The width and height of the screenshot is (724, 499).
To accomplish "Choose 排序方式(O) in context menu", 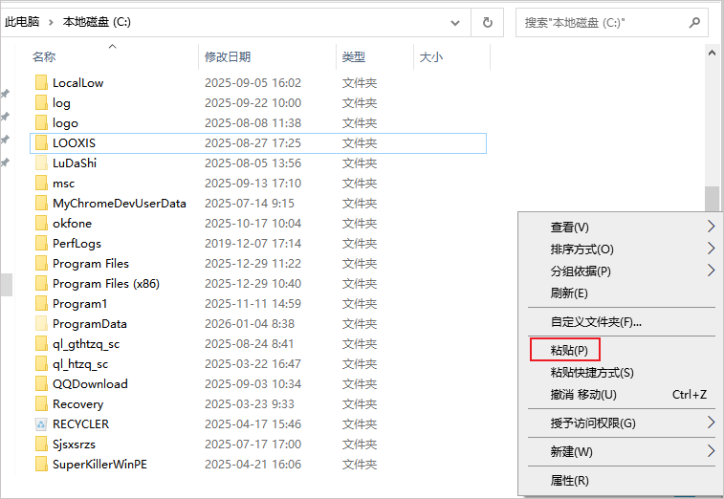I will click(x=622, y=249).
